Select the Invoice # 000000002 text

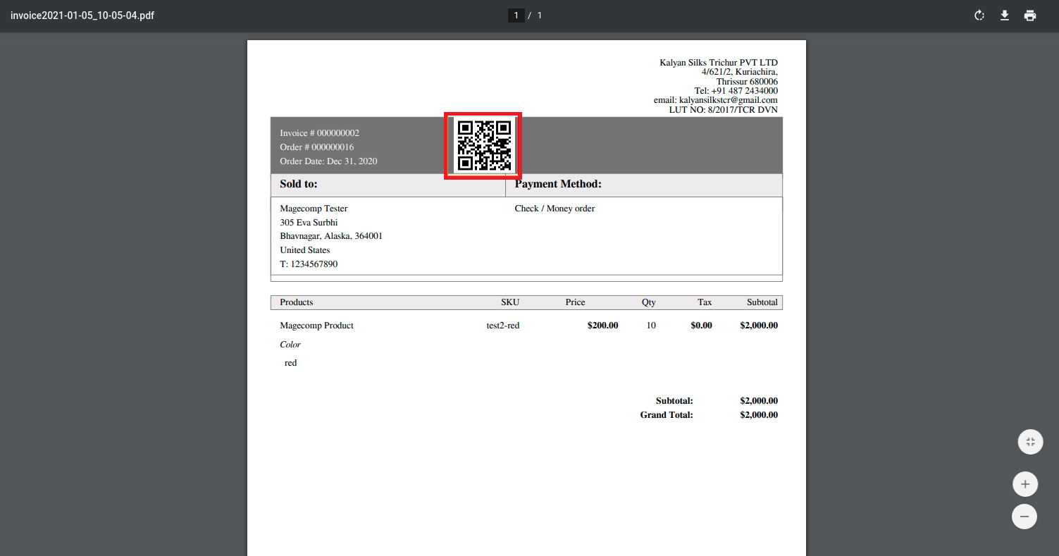coord(319,133)
